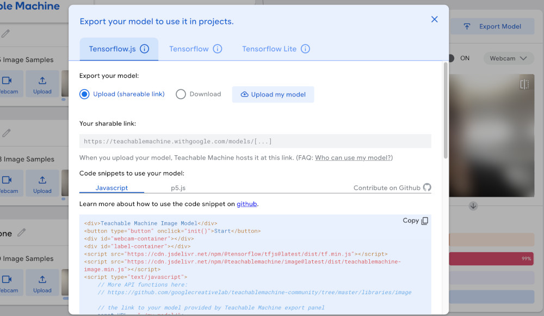544x316 pixels.
Task: Close the export model dialog
Action: (x=434, y=20)
